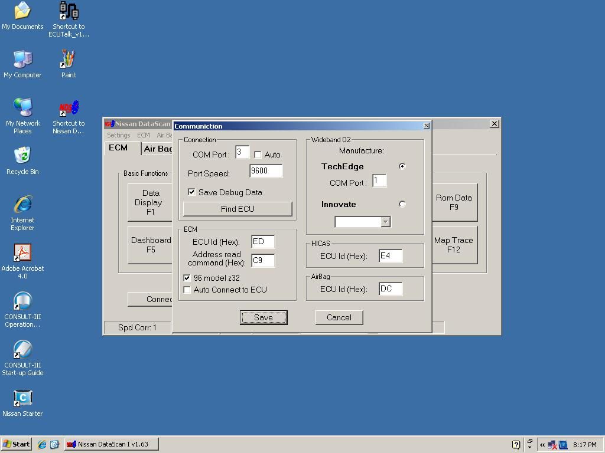Expand the Innovate device dropdown
The image size is (605, 453).
coord(385,222)
